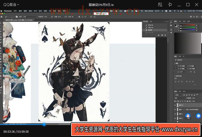
Task: Create new document from current history state
Action: 159,35
